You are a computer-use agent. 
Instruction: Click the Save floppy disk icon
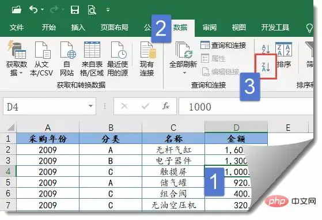pos(75,10)
